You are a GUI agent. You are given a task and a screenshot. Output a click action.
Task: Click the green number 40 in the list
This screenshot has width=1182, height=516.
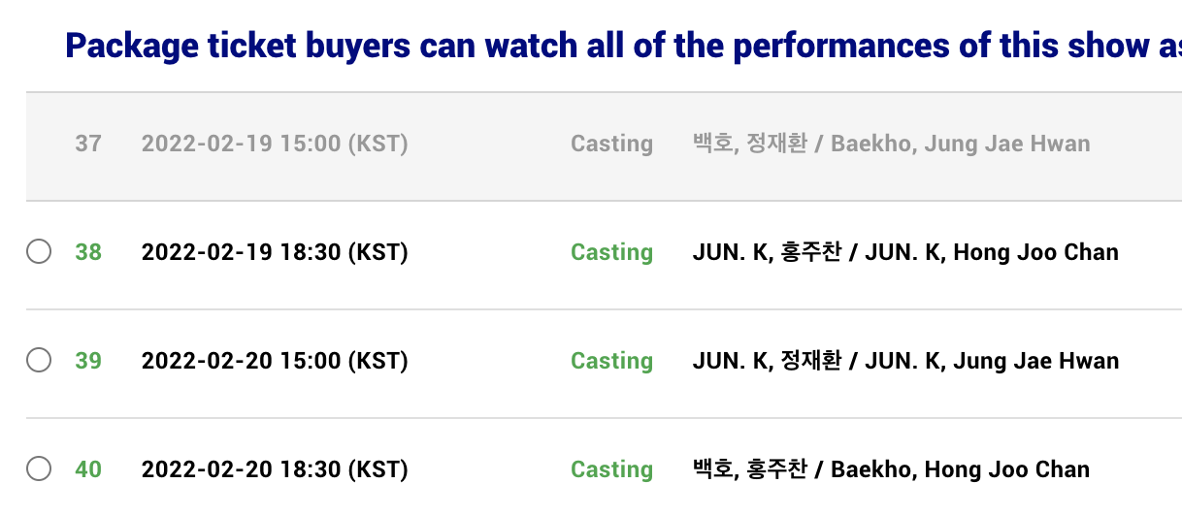(x=88, y=469)
